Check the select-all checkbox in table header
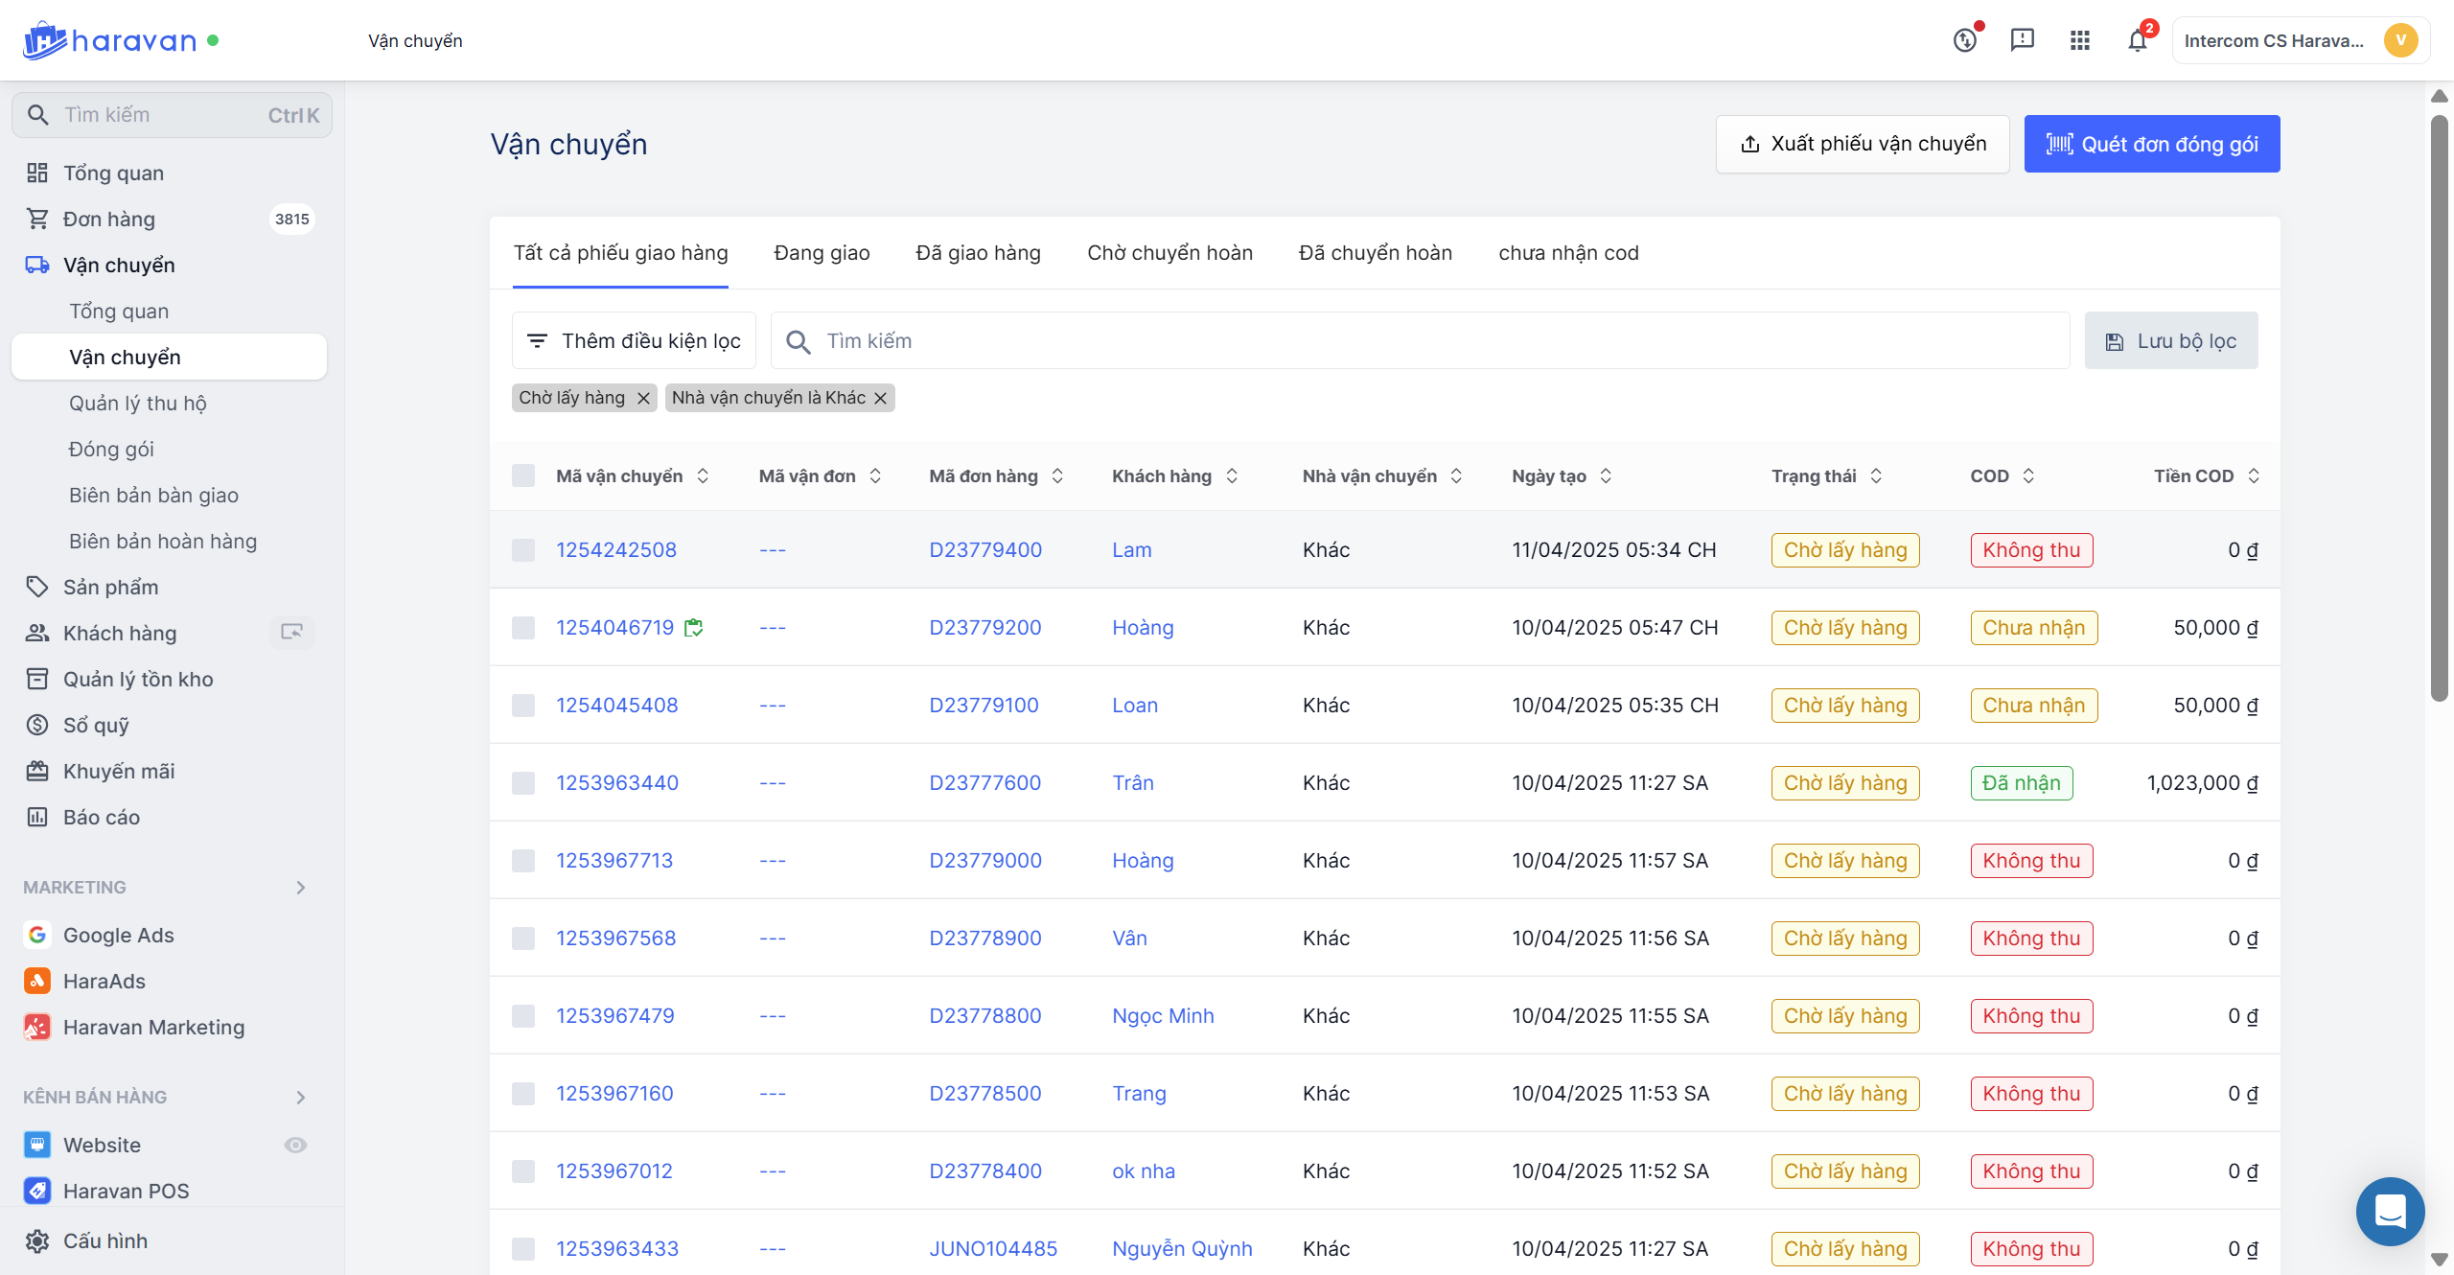Screen dimensions: 2454x1275 pos(523,475)
